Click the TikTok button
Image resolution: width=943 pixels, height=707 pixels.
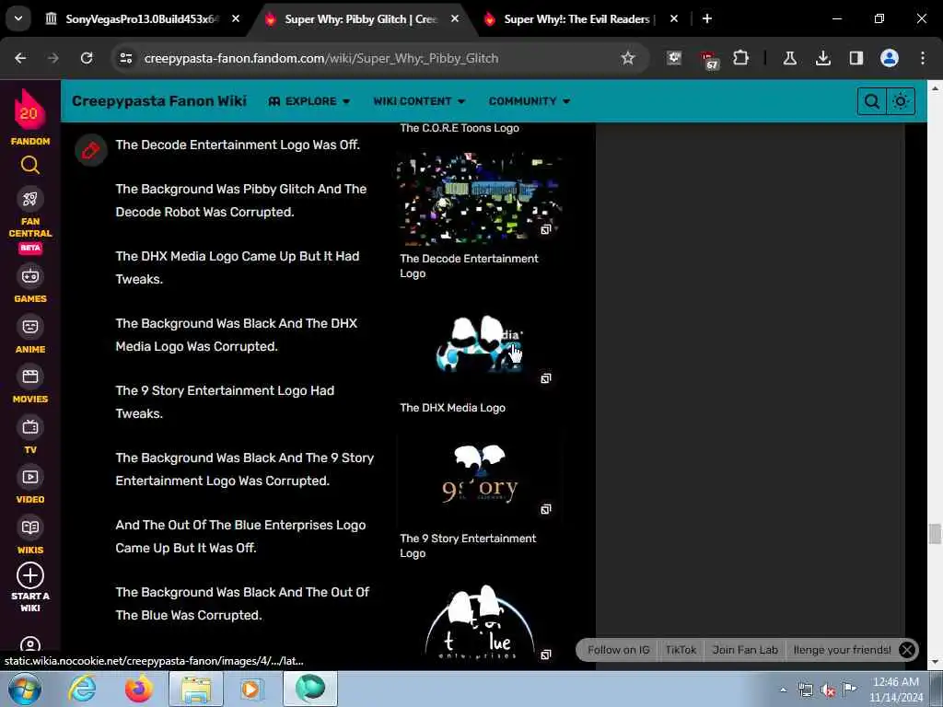(681, 650)
